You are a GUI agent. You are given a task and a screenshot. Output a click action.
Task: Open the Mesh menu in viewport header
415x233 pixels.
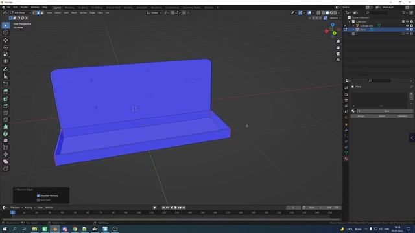point(74,13)
